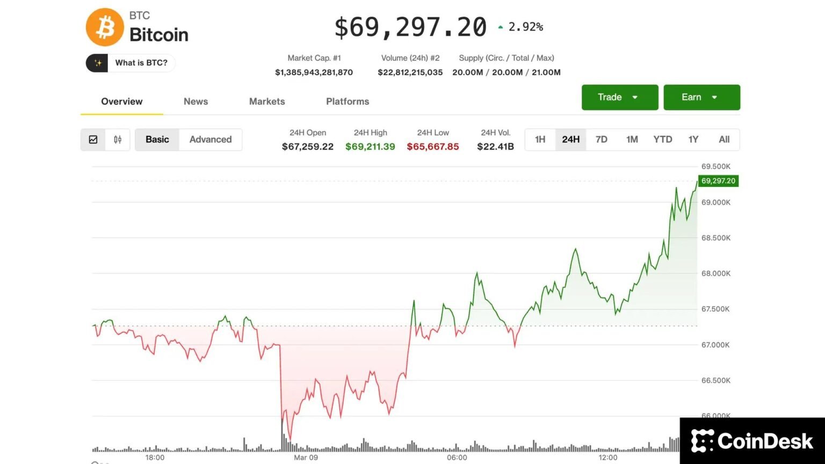The height and width of the screenshot is (464, 825).
Task: Toggle the Advanced chart mode
Action: [x=210, y=139]
